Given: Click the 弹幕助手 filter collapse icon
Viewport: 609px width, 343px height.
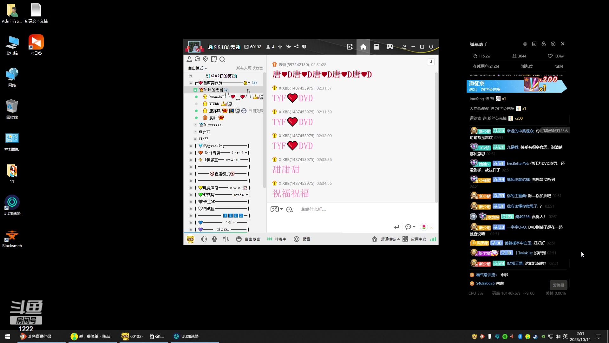Looking at the screenshot, I should point(525,44).
